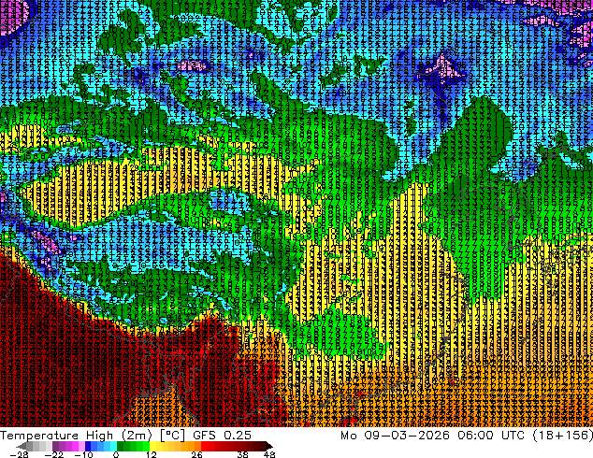Click the "(18+156)" forecast offset text
Screen dimensions: 593x458
point(563,436)
